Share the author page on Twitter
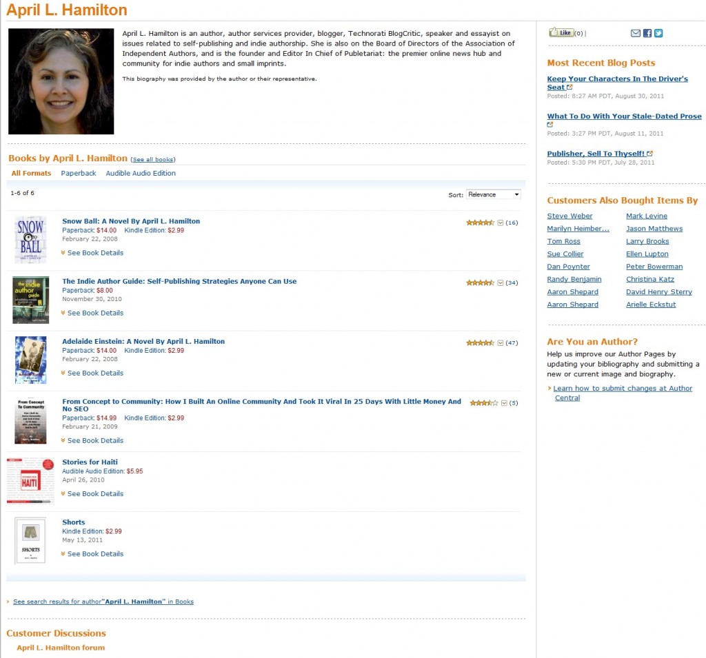Viewport: 706px width, 658px height. coord(658,33)
